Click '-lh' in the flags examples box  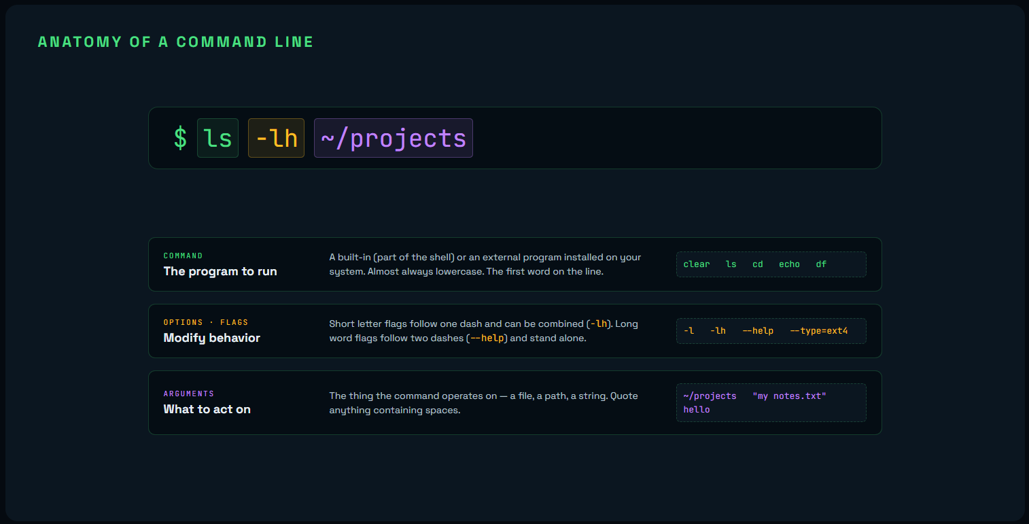718,331
